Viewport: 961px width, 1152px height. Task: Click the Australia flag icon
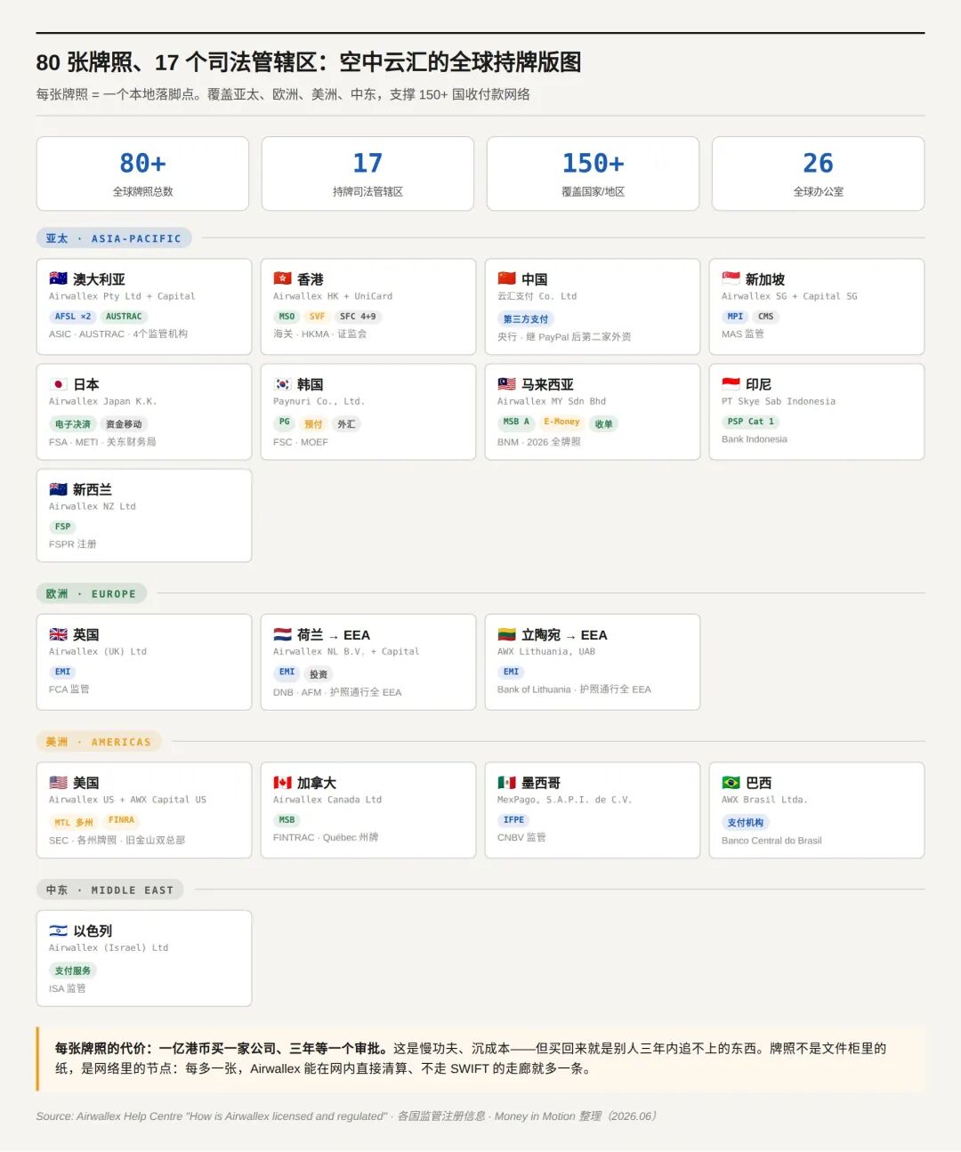tap(58, 278)
